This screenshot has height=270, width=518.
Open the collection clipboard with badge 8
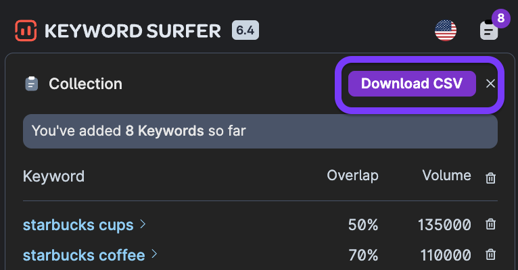pyautogui.click(x=488, y=30)
